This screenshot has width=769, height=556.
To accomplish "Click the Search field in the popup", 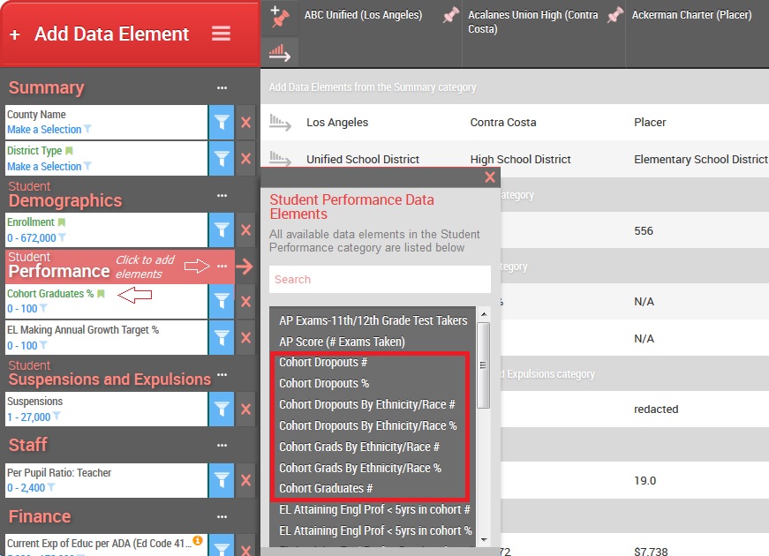I will (x=380, y=280).
